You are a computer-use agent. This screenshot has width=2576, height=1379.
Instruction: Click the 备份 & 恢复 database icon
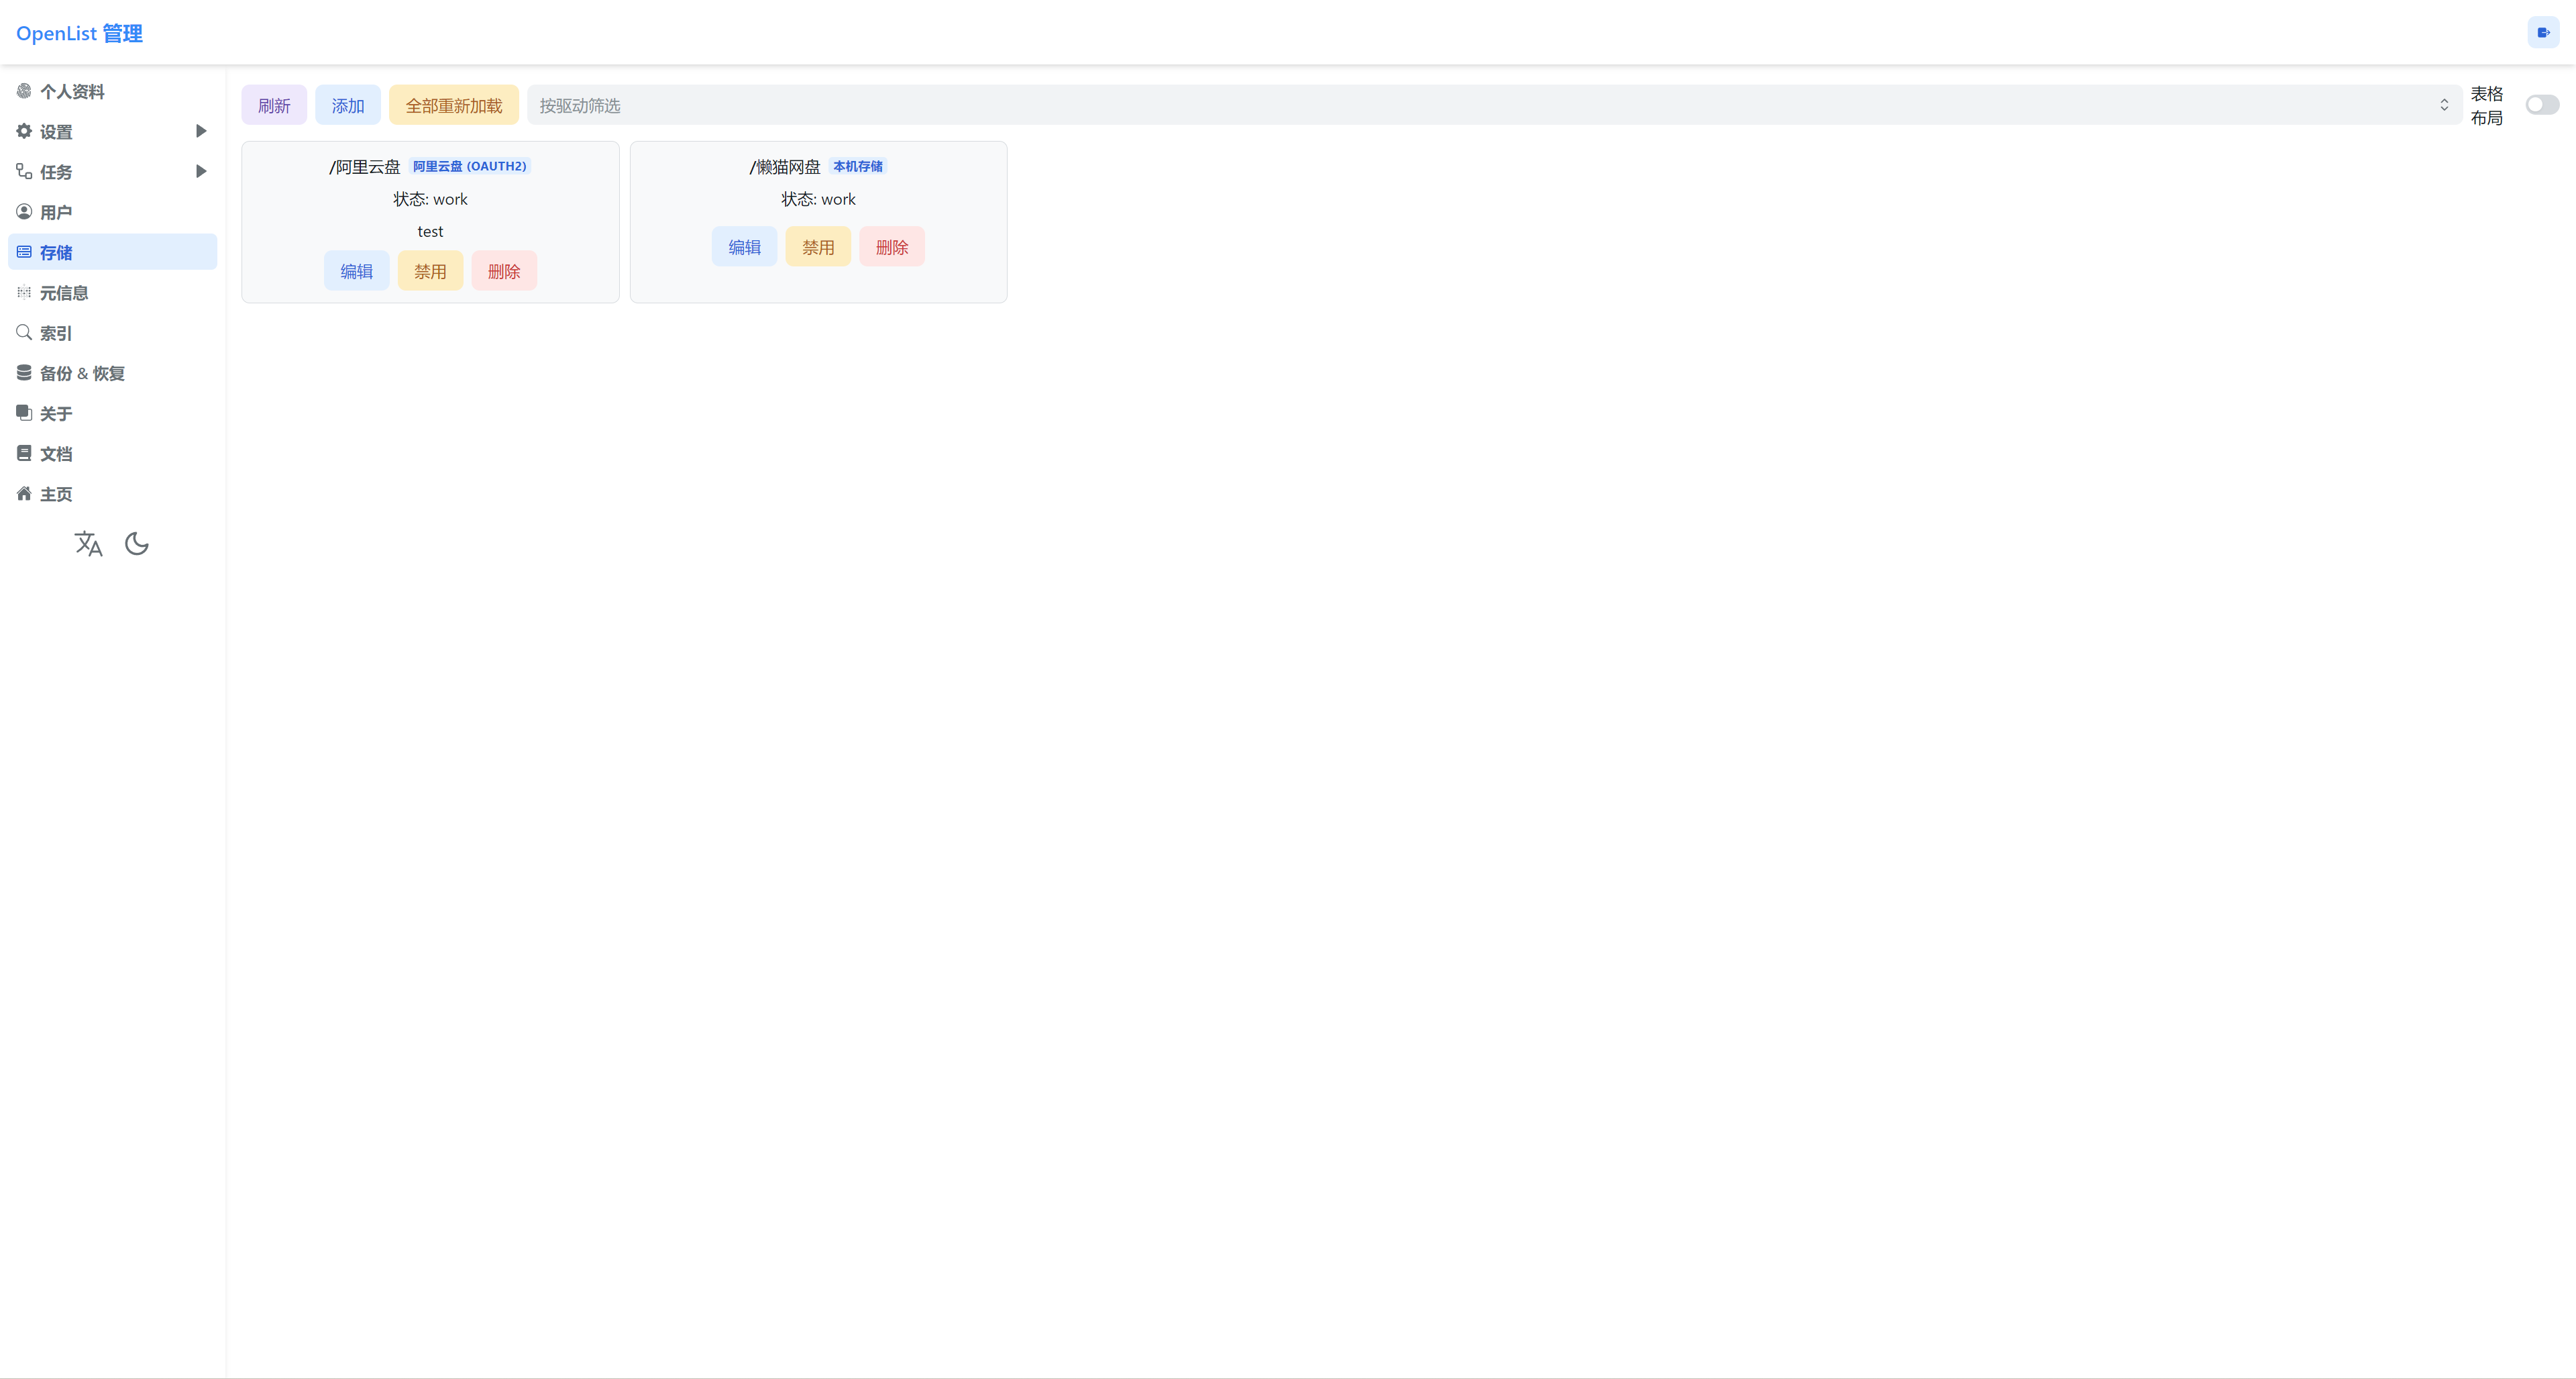24,372
